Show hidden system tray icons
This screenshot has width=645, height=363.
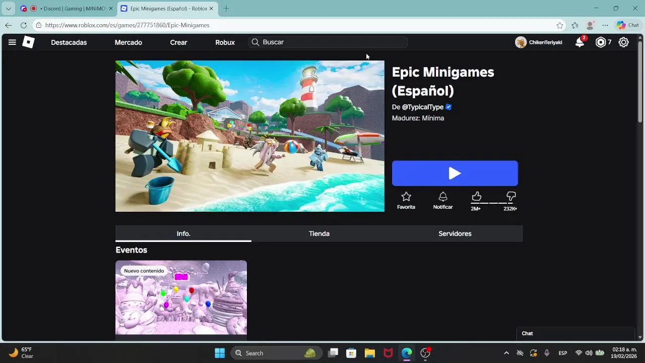pos(506,353)
